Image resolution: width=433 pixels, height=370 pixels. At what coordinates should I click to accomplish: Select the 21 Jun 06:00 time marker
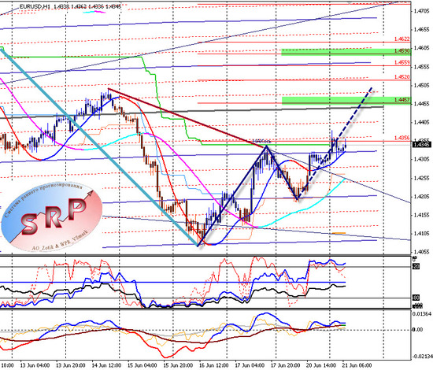pyautogui.click(x=357, y=365)
